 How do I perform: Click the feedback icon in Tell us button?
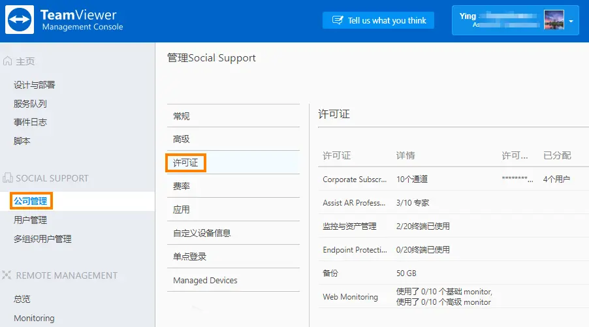338,20
